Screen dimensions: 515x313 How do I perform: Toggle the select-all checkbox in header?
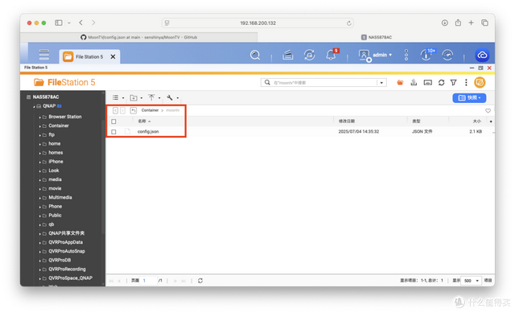(x=113, y=121)
